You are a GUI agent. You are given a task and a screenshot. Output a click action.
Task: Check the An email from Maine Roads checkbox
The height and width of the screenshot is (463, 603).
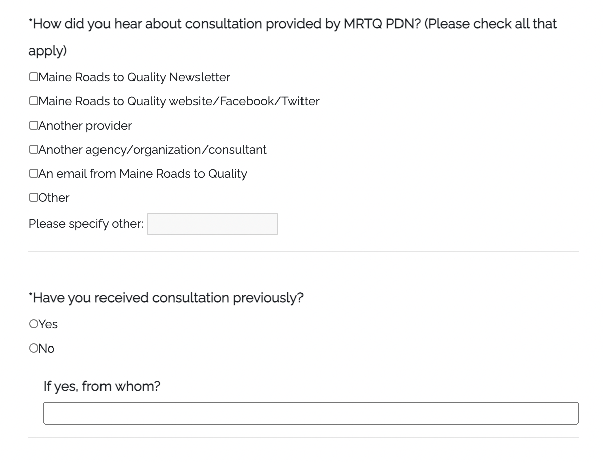[33, 174]
